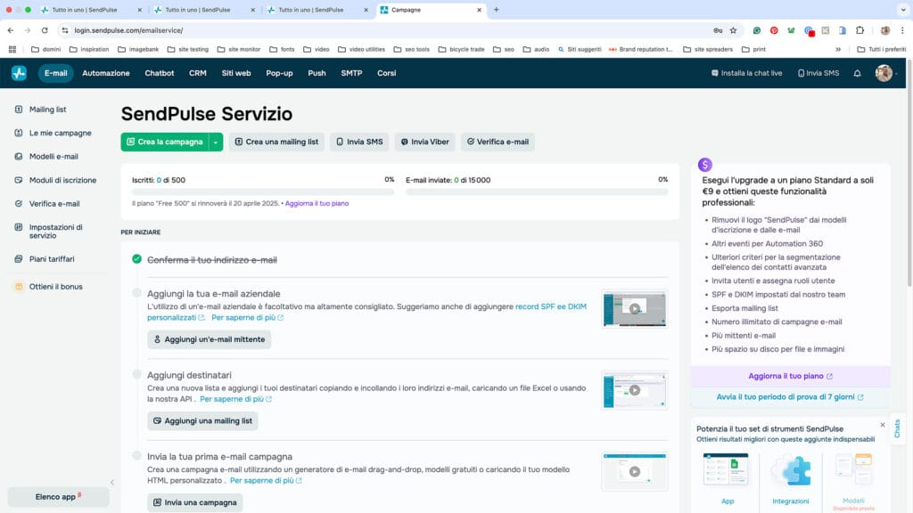This screenshot has height=513, width=913.
Task: Collapse the left sidebar arrow
Action: coord(112,483)
